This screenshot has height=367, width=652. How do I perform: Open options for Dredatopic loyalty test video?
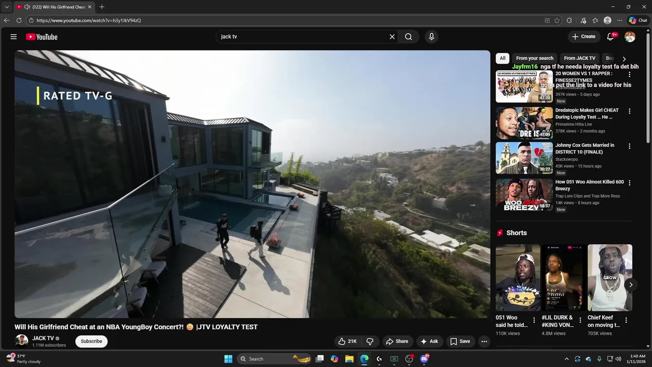coord(630,111)
